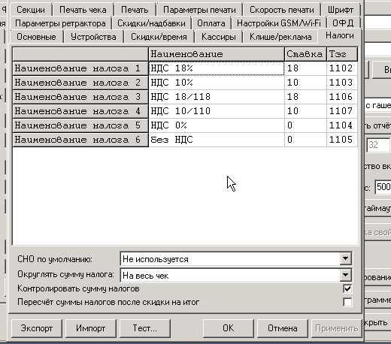Click rate cell in НДС 10/110 row
Image resolution: width=391 pixels, height=344 pixels.
click(306, 111)
